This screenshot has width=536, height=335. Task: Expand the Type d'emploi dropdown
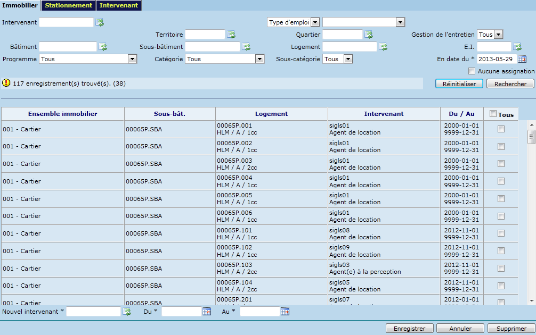[314, 22]
